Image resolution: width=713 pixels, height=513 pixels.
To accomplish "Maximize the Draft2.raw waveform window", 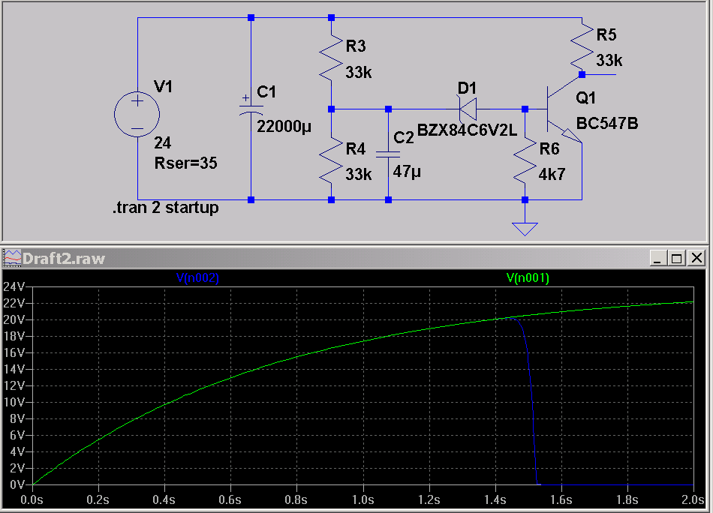I will 676,258.
